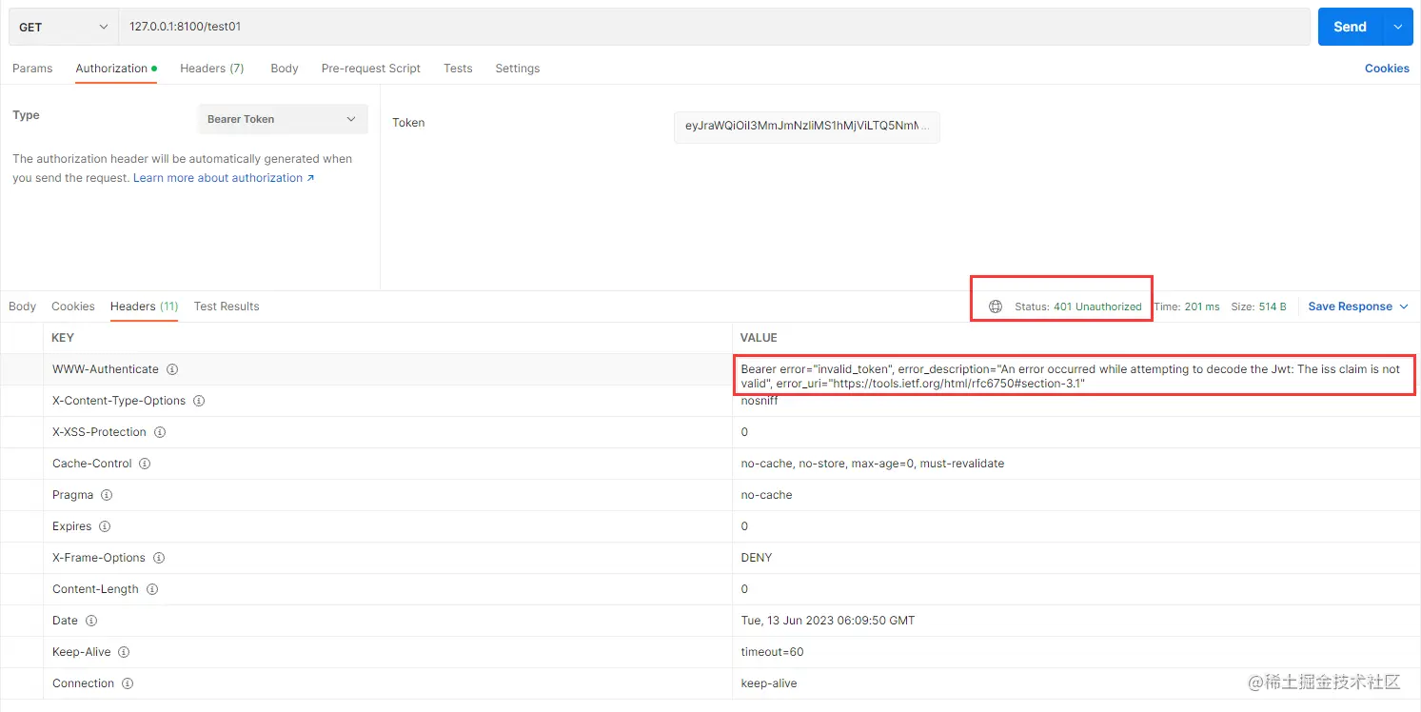
Task: Click info icon beside Pragma header
Action: pos(107,495)
